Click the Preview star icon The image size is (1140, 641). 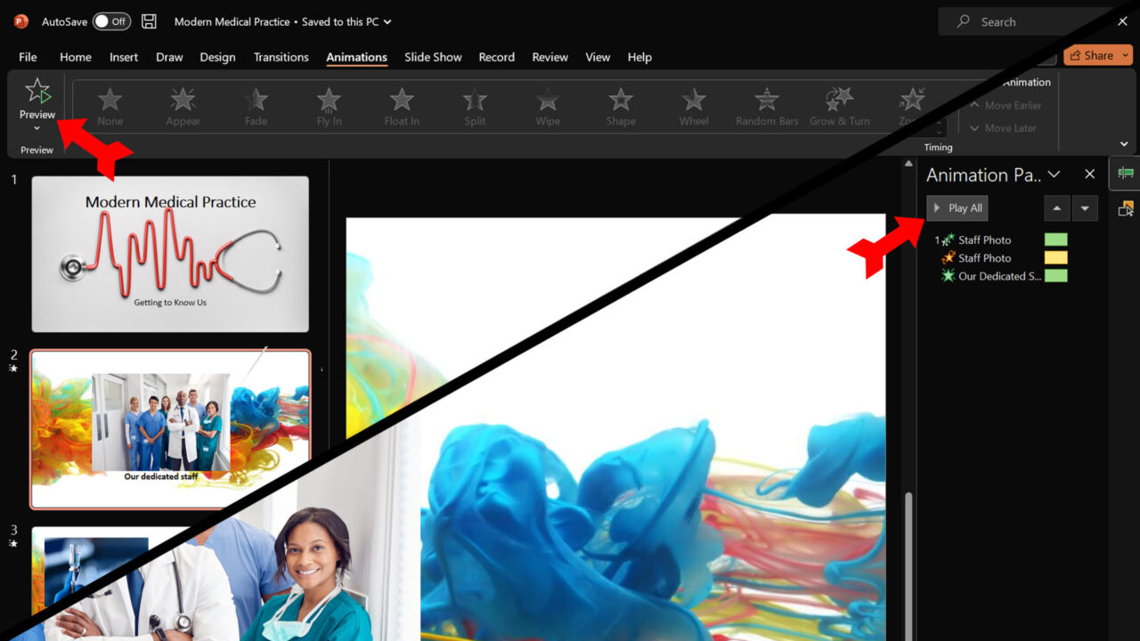coord(37,90)
